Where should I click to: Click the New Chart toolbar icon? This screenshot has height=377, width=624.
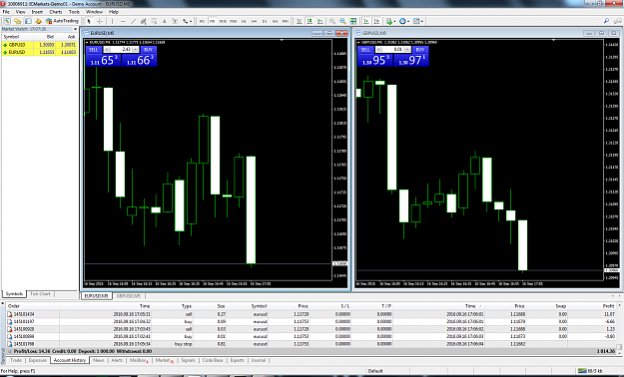pos(7,21)
